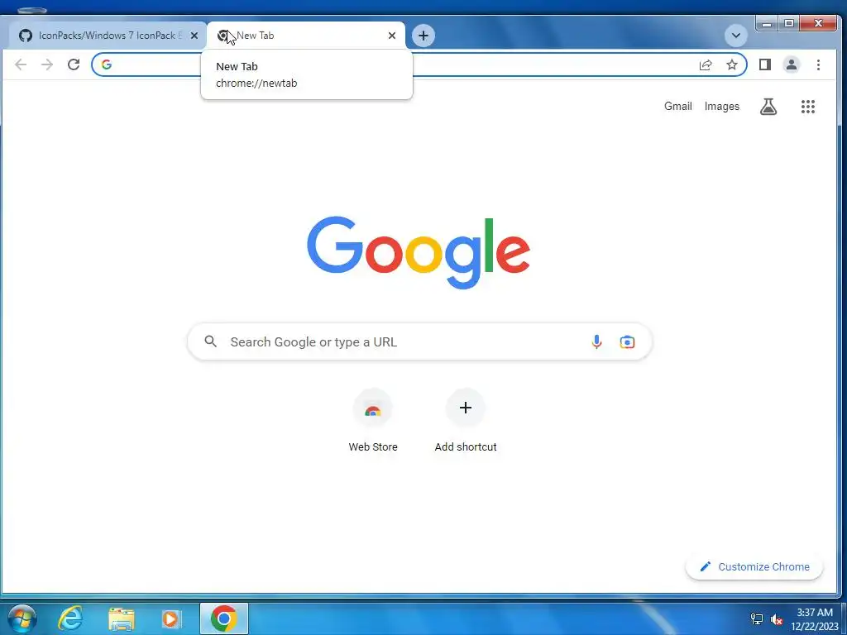Search by image with Google Lens
Image resolution: width=847 pixels, height=635 pixels.
(x=627, y=341)
